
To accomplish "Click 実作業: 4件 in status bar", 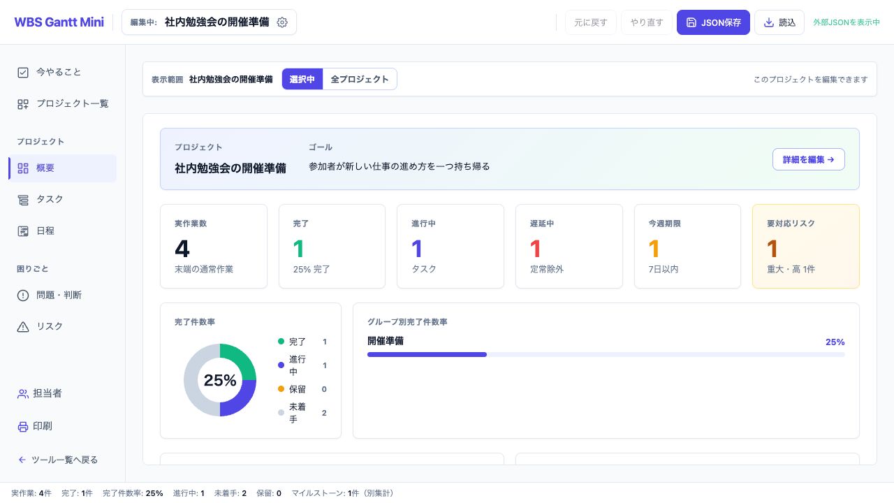I will pos(31,493).
